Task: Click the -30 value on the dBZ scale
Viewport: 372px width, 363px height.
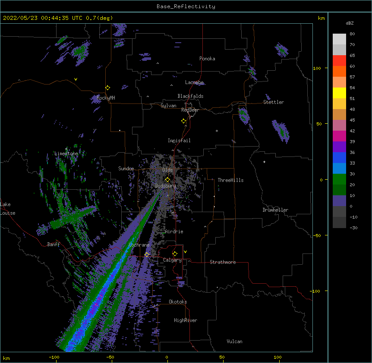Action: pyautogui.click(x=353, y=228)
